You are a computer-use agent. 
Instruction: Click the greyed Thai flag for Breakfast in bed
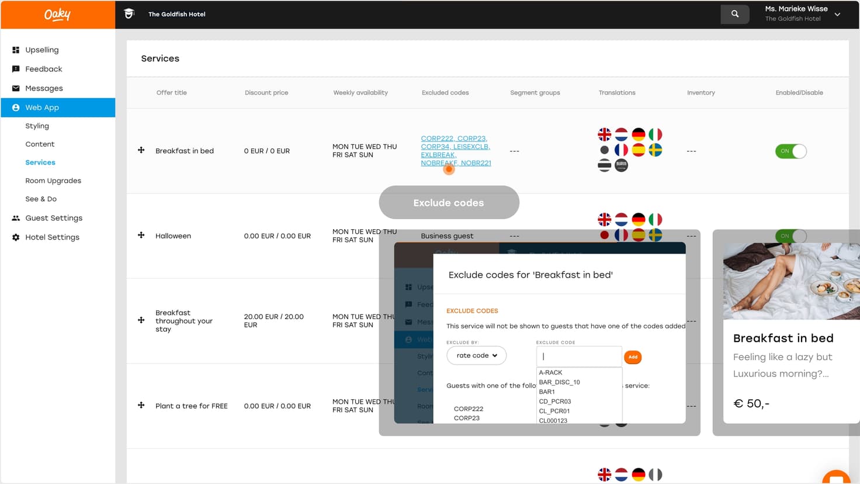tap(605, 165)
